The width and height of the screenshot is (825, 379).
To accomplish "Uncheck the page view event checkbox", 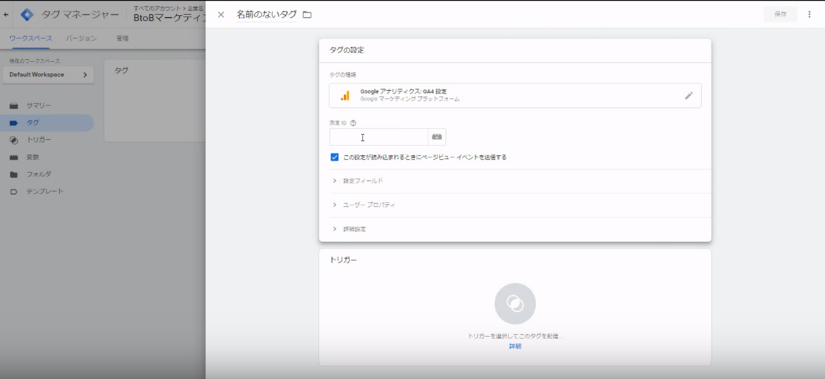I will tap(335, 157).
